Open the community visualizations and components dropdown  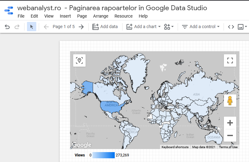click(169, 27)
